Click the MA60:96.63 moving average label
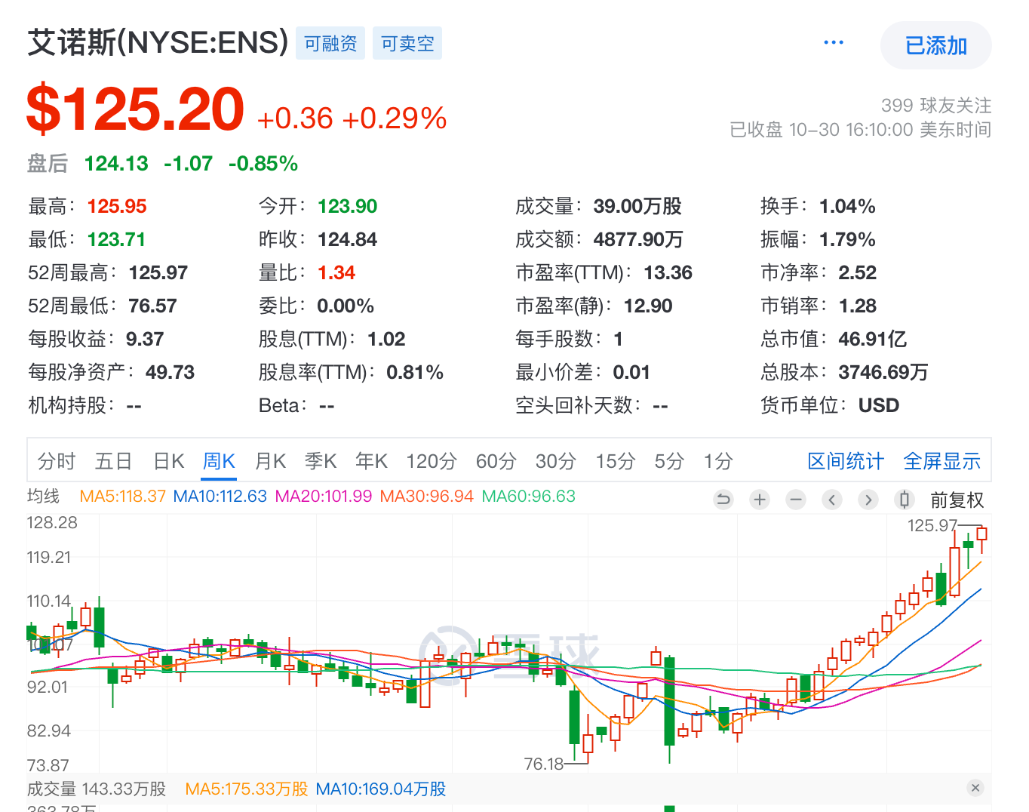Image resolution: width=1029 pixels, height=812 pixels. pos(529,497)
